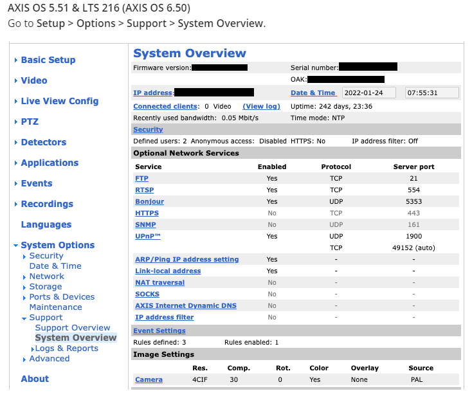This screenshot has width=472, height=398.
Task: Expand the Advanced submenu arrow
Action: [24, 359]
